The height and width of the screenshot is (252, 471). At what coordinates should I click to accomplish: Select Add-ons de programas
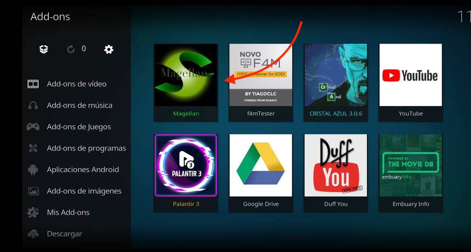tap(87, 148)
